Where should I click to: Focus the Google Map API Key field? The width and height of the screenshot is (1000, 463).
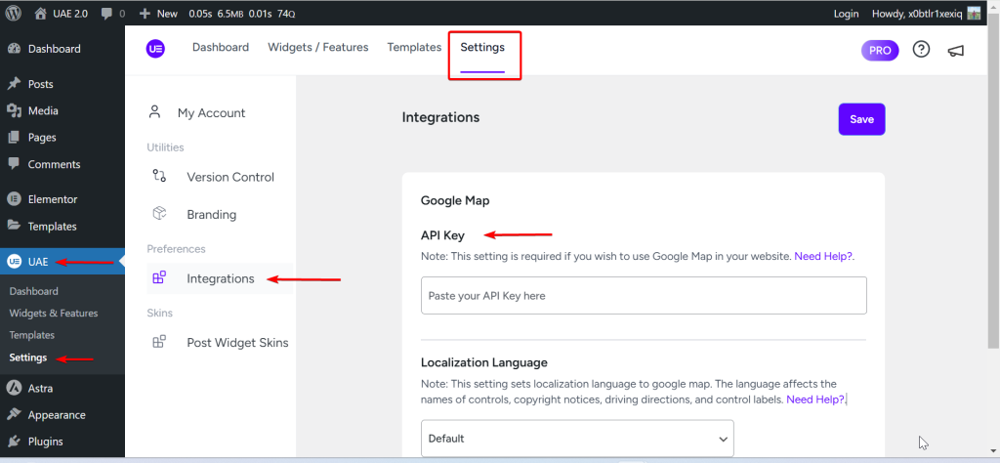click(644, 295)
